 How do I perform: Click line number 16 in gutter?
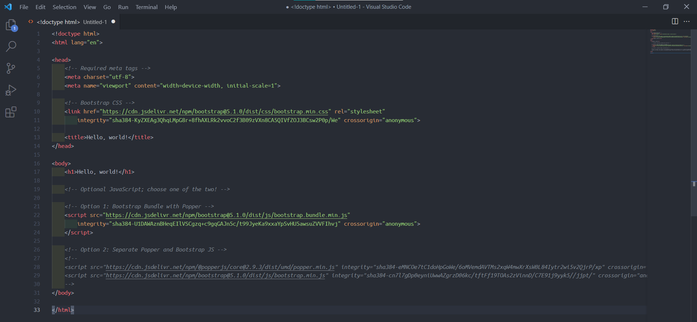[x=37, y=164]
